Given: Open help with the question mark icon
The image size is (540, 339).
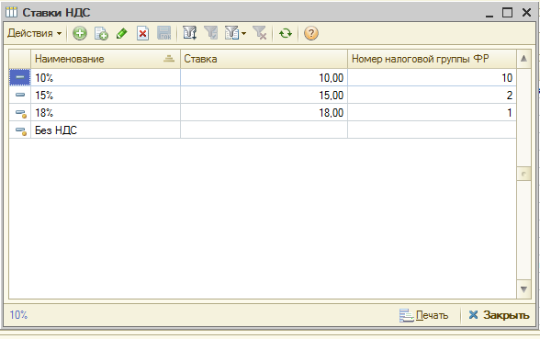Looking at the screenshot, I should click(311, 33).
